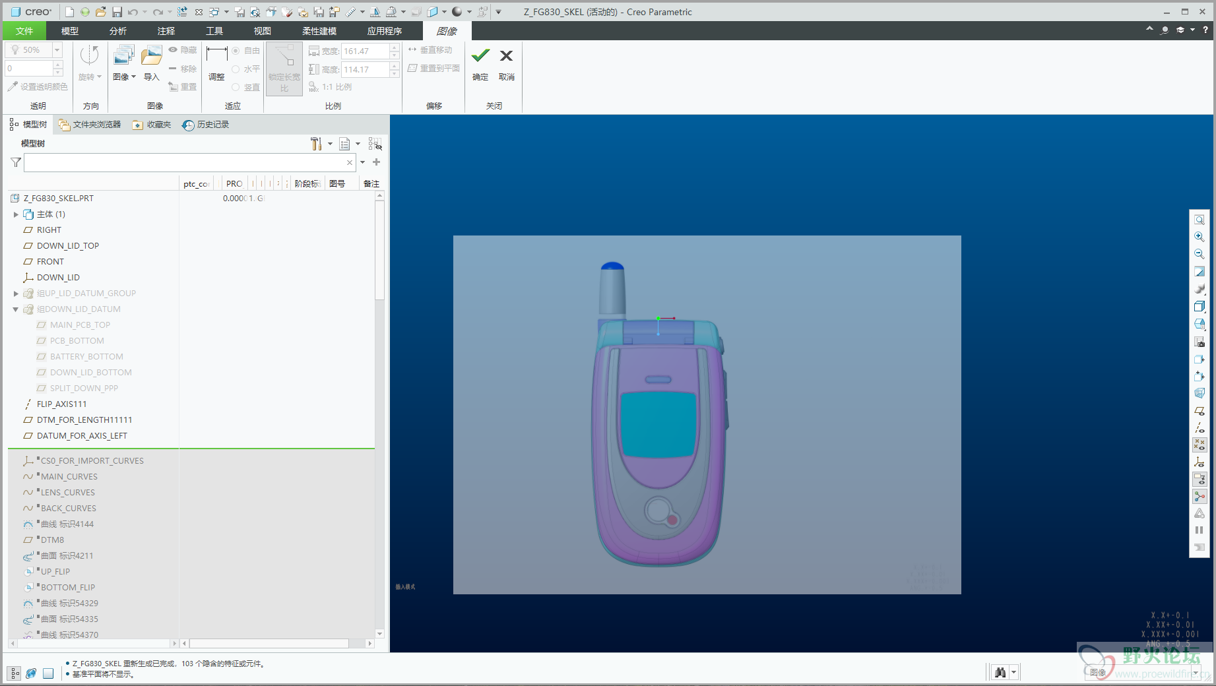Click the Import image folder icon

click(x=152, y=56)
